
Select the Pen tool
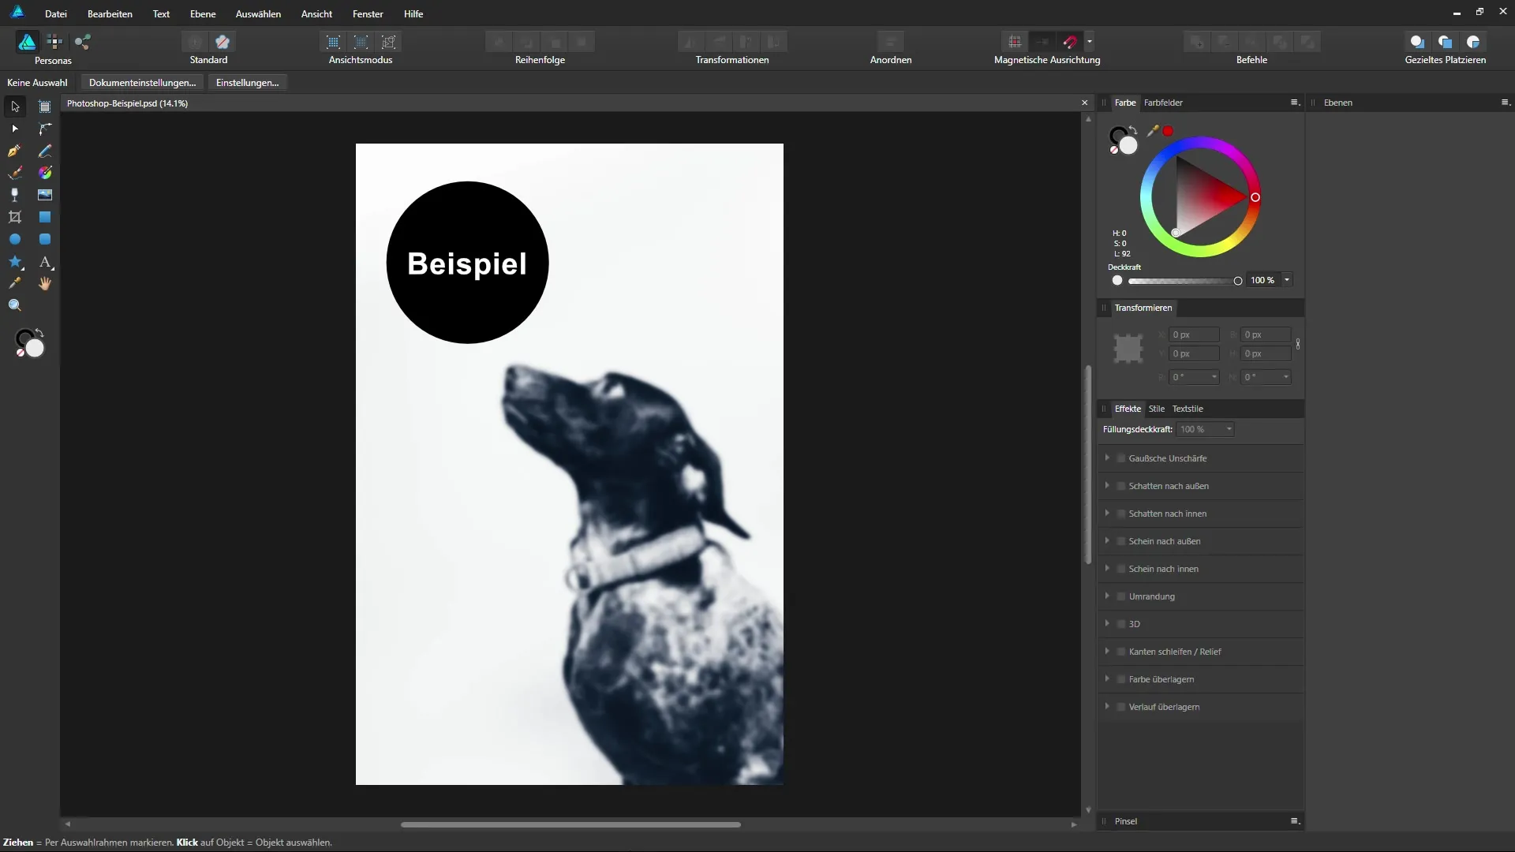point(14,151)
